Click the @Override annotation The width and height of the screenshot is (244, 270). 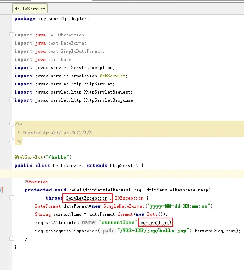[37, 182]
